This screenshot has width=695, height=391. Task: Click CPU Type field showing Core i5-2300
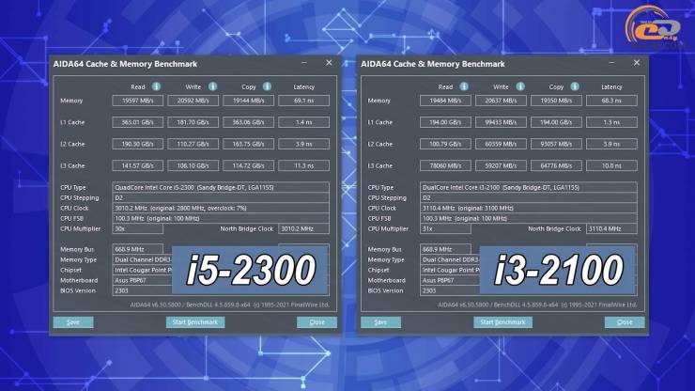point(221,187)
